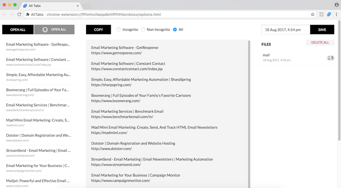Open sidebar 'Boomerang | Full Episodes' entry
The image size is (341, 188).
tap(39, 92)
